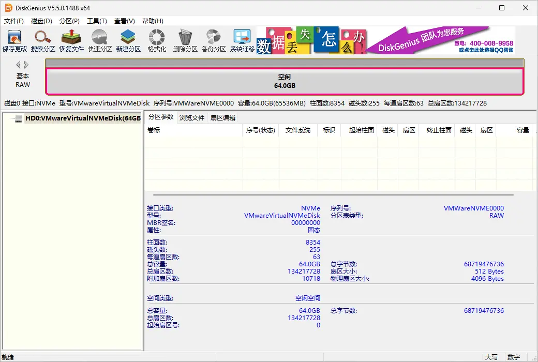Viewport: 538px width, 362px height.
Task: Select the 删除分区 (Delete partition) trash icon
Action: [185, 40]
